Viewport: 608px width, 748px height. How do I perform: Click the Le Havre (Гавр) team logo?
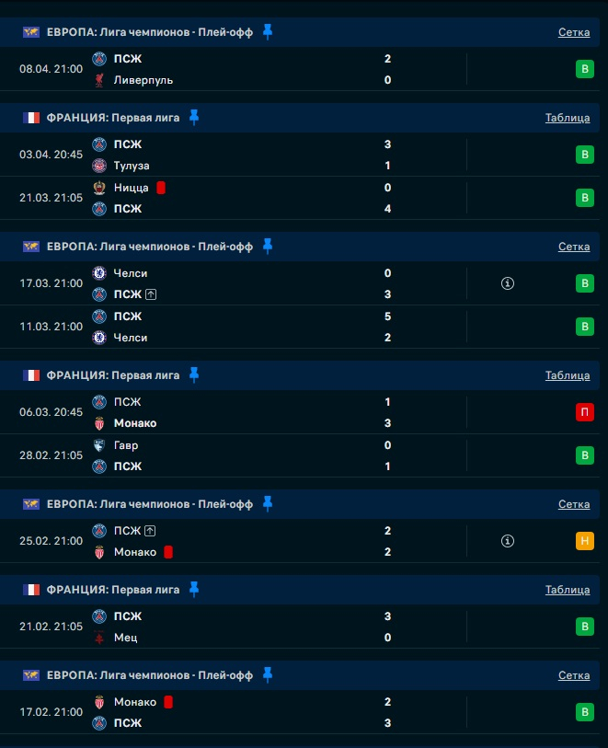(99, 445)
